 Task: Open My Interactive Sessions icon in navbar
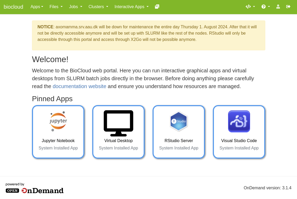pos(157,7)
